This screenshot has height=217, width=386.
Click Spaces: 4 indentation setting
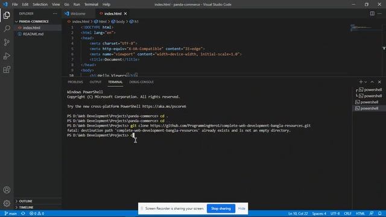(x=319, y=213)
